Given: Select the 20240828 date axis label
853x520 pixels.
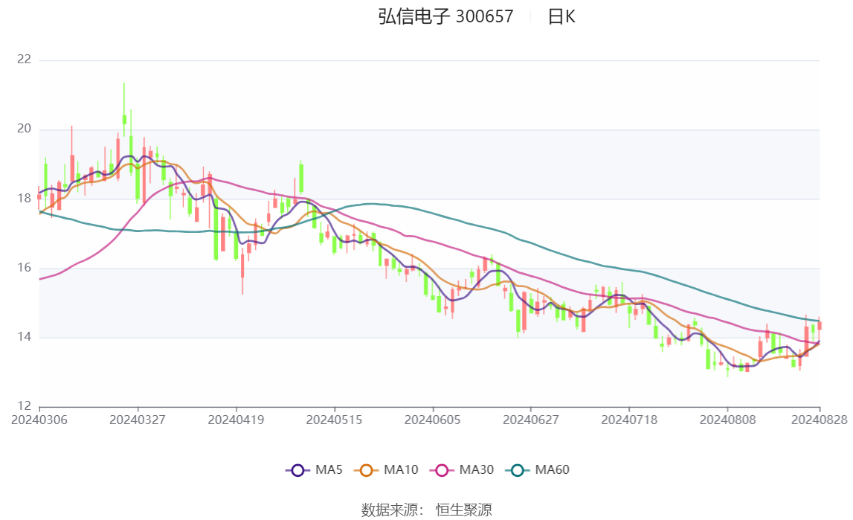Looking at the screenshot, I should pyautogui.click(x=820, y=420).
